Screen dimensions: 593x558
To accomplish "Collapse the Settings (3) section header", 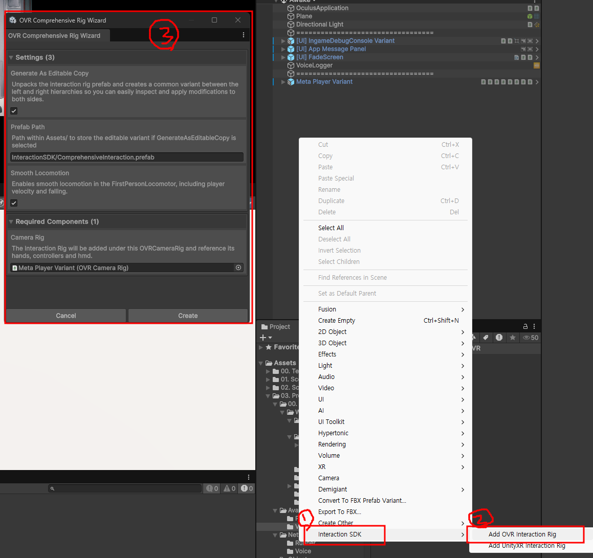I will coord(11,57).
